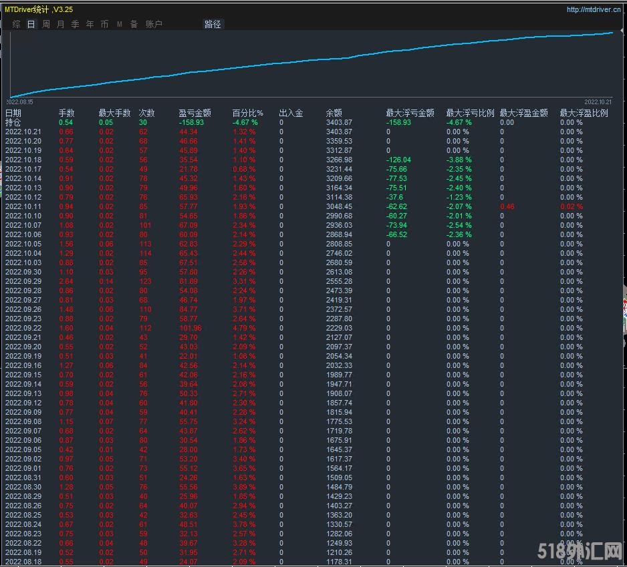Click the 0.02 % max floating profit ratio
Image resolution: width=627 pixels, height=567 pixels.
point(571,206)
